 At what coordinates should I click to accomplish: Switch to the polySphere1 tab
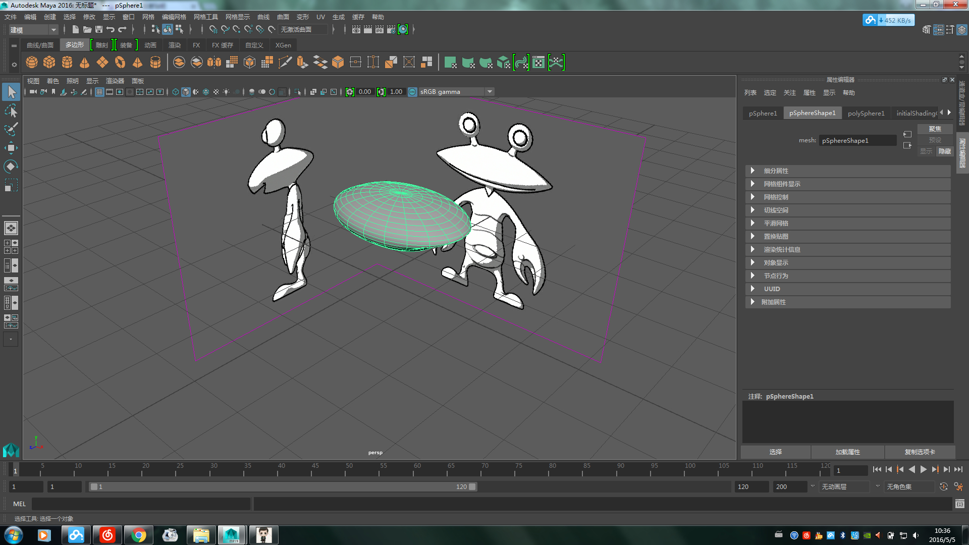(866, 113)
